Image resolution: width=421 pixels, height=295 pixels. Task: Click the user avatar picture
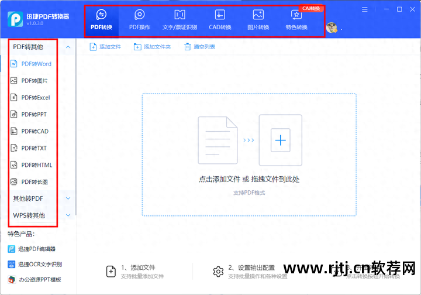[x=332, y=28]
